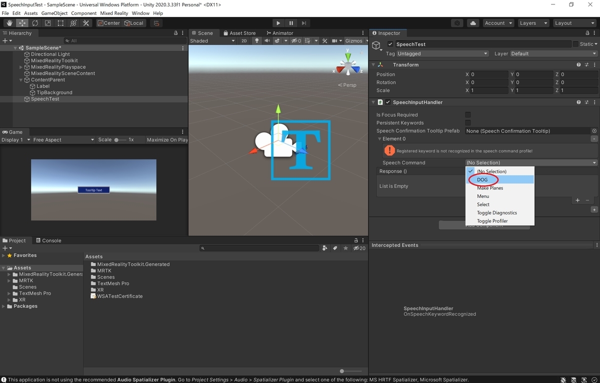
Task: Open the Collab history icon
Action: 457,23
